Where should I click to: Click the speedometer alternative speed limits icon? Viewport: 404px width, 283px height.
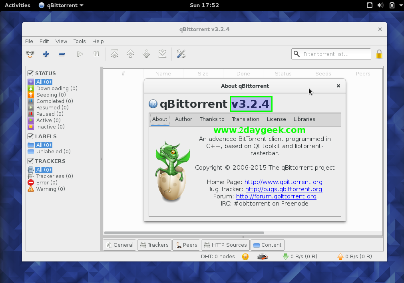coord(263,257)
